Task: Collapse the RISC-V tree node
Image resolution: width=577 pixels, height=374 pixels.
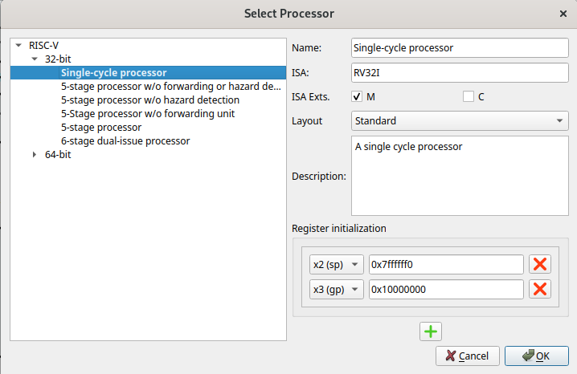Action: point(18,46)
